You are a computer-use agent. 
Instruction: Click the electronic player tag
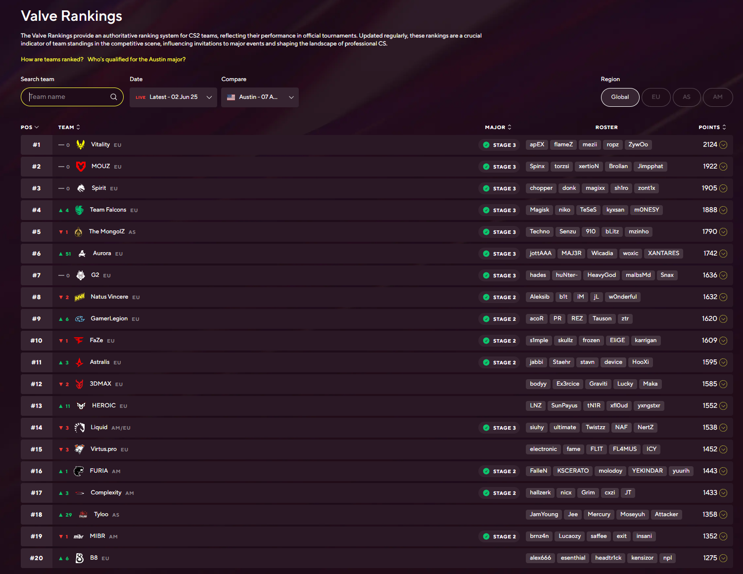(x=543, y=449)
